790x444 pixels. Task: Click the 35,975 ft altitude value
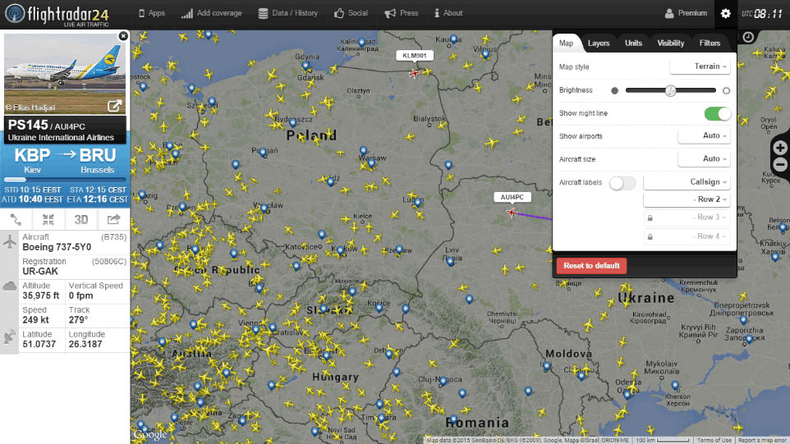coord(41,295)
